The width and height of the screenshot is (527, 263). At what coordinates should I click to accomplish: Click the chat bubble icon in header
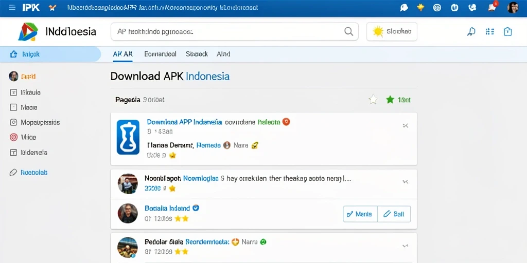tap(403, 7)
